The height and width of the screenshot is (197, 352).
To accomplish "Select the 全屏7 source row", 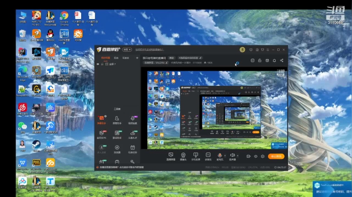I will click(x=117, y=64).
